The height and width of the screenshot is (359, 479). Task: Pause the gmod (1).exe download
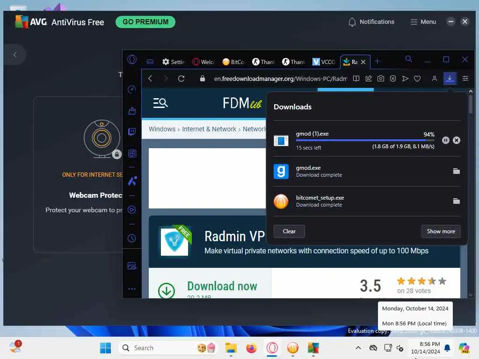[x=445, y=140]
